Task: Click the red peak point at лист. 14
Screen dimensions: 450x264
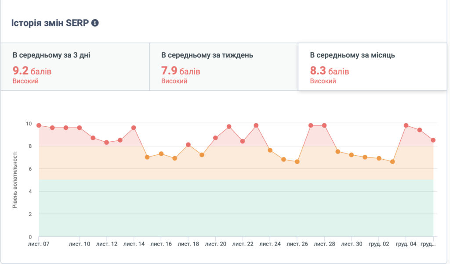Action: [x=134, y=128]
